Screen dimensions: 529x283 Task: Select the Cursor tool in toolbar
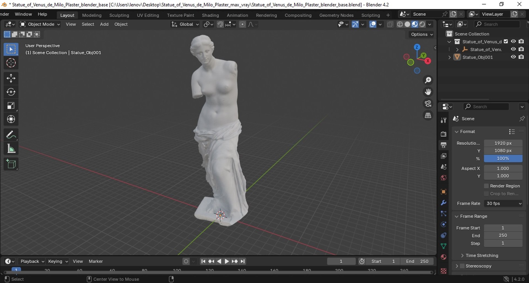[11, 63]
